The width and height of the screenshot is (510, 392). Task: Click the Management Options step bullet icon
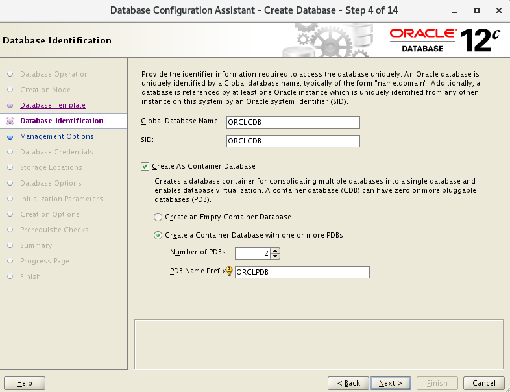pyautogui.click(x=10, y=137)
